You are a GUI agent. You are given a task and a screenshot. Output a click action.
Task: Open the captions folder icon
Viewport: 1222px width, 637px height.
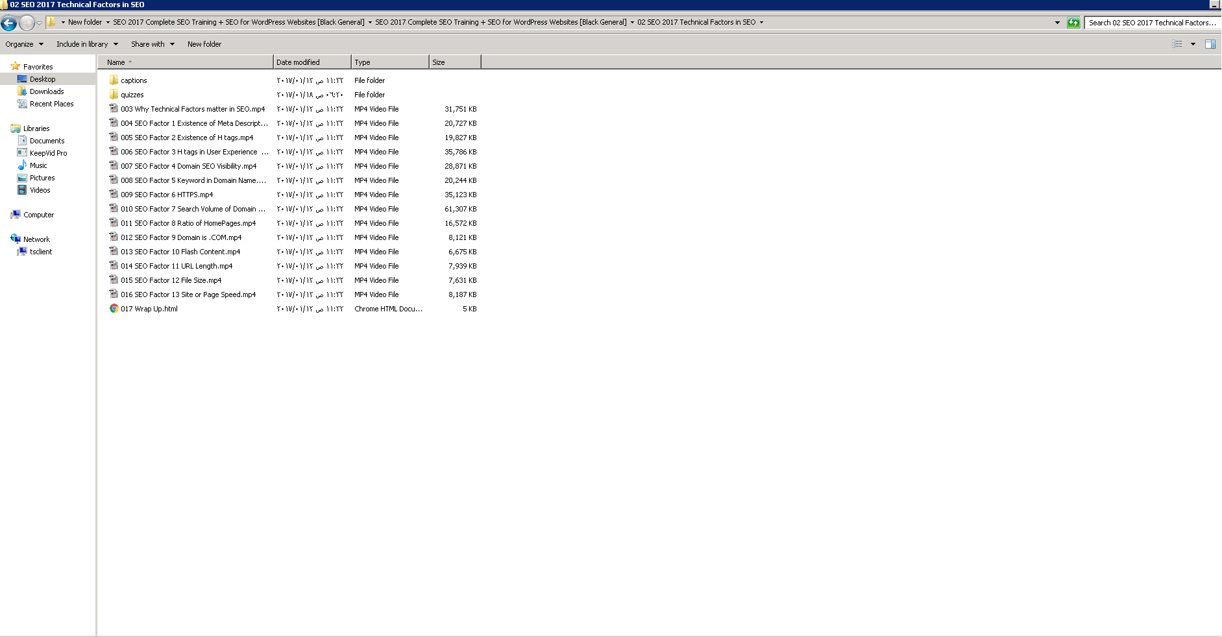tap(114, 80)
